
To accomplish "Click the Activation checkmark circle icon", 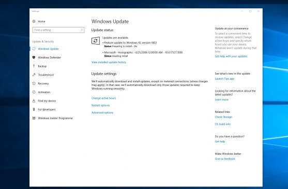I will coord(34,92).
